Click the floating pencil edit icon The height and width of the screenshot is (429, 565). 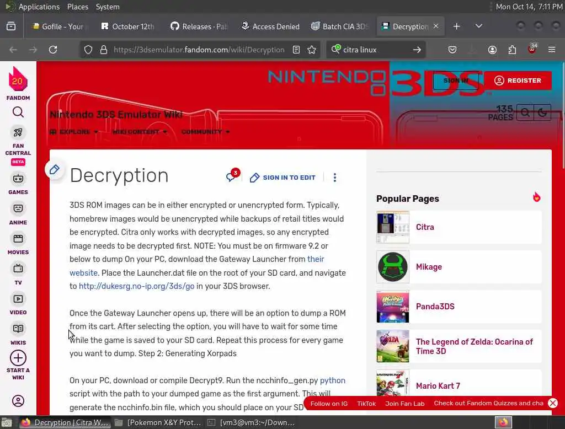pos(55,169)
